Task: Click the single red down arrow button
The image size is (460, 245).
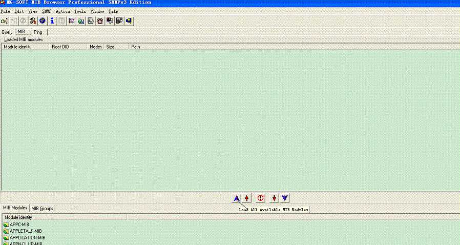Action: [274, 198]
